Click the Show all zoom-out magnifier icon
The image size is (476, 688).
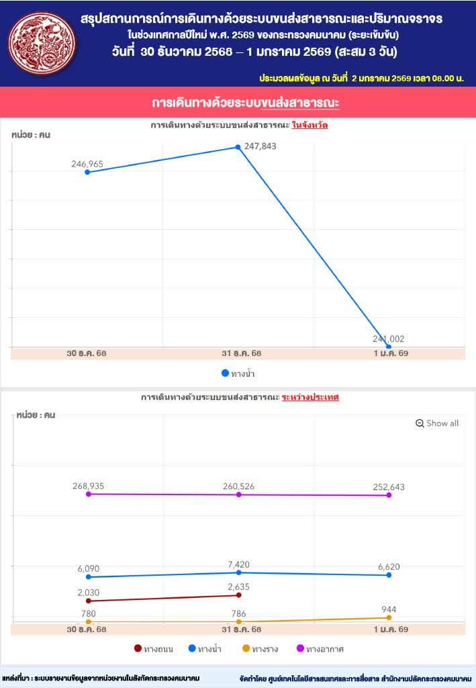420,423
